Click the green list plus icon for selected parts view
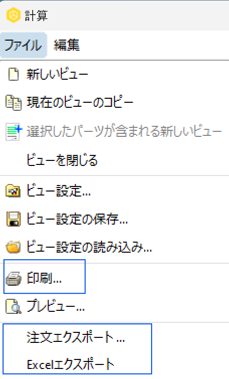Screen dimensions: 229x379 point(14,132)
